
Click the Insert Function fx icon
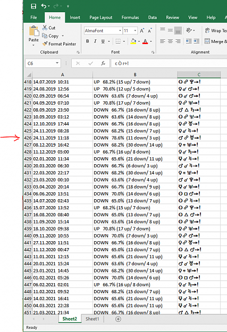point(103,63)
